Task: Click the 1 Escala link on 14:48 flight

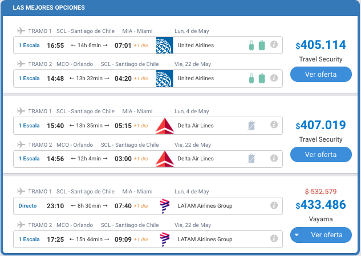Action: (29, 79)
